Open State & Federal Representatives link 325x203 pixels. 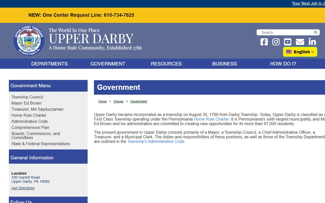tap(41, 144)
